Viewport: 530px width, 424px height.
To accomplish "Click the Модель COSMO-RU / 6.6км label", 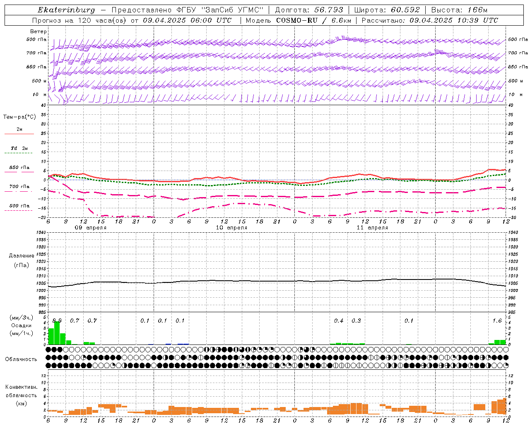I will [x=298, y=20].
